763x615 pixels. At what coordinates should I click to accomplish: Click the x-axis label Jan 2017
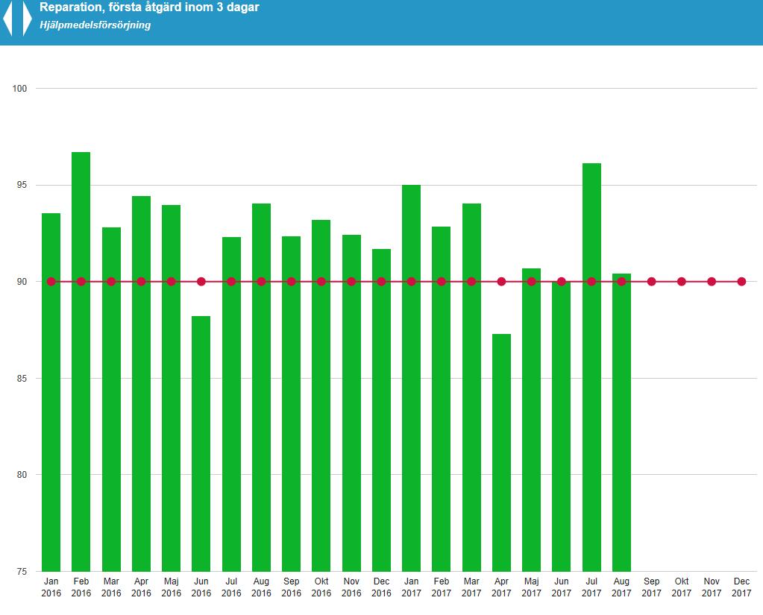pos(411,587)
